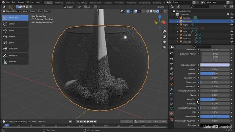The image size is (235, 132).
Task: Jump to the animation end frame
Action: coord(95,121)
